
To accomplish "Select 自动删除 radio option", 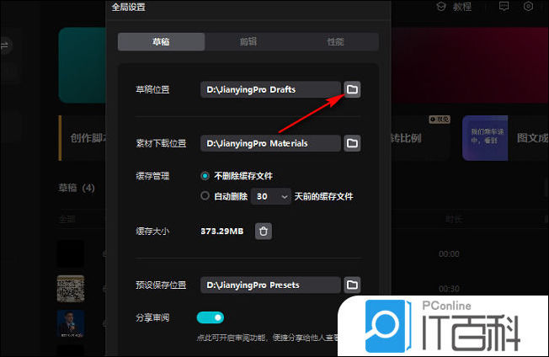I will (205, 196).
